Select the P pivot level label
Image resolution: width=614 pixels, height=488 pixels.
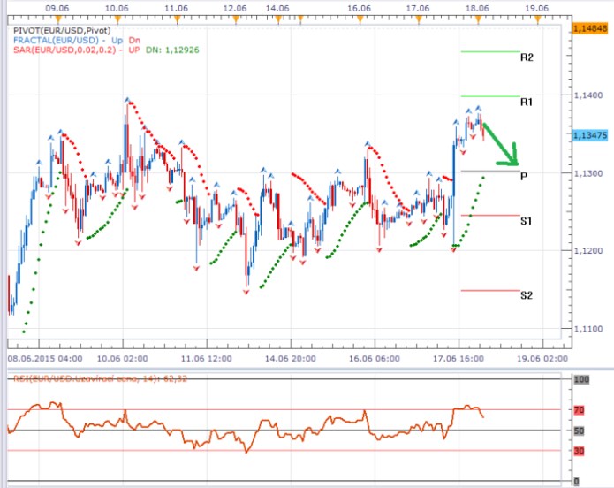(x=524, y=176)
